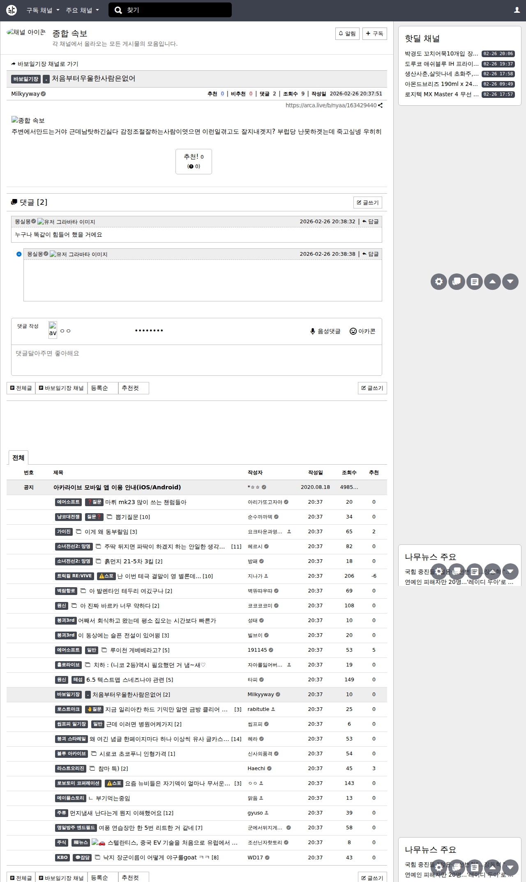
Task: Open hot deal 도루코 애쉬블루 IH 프라이
Action: click(441, 64)
